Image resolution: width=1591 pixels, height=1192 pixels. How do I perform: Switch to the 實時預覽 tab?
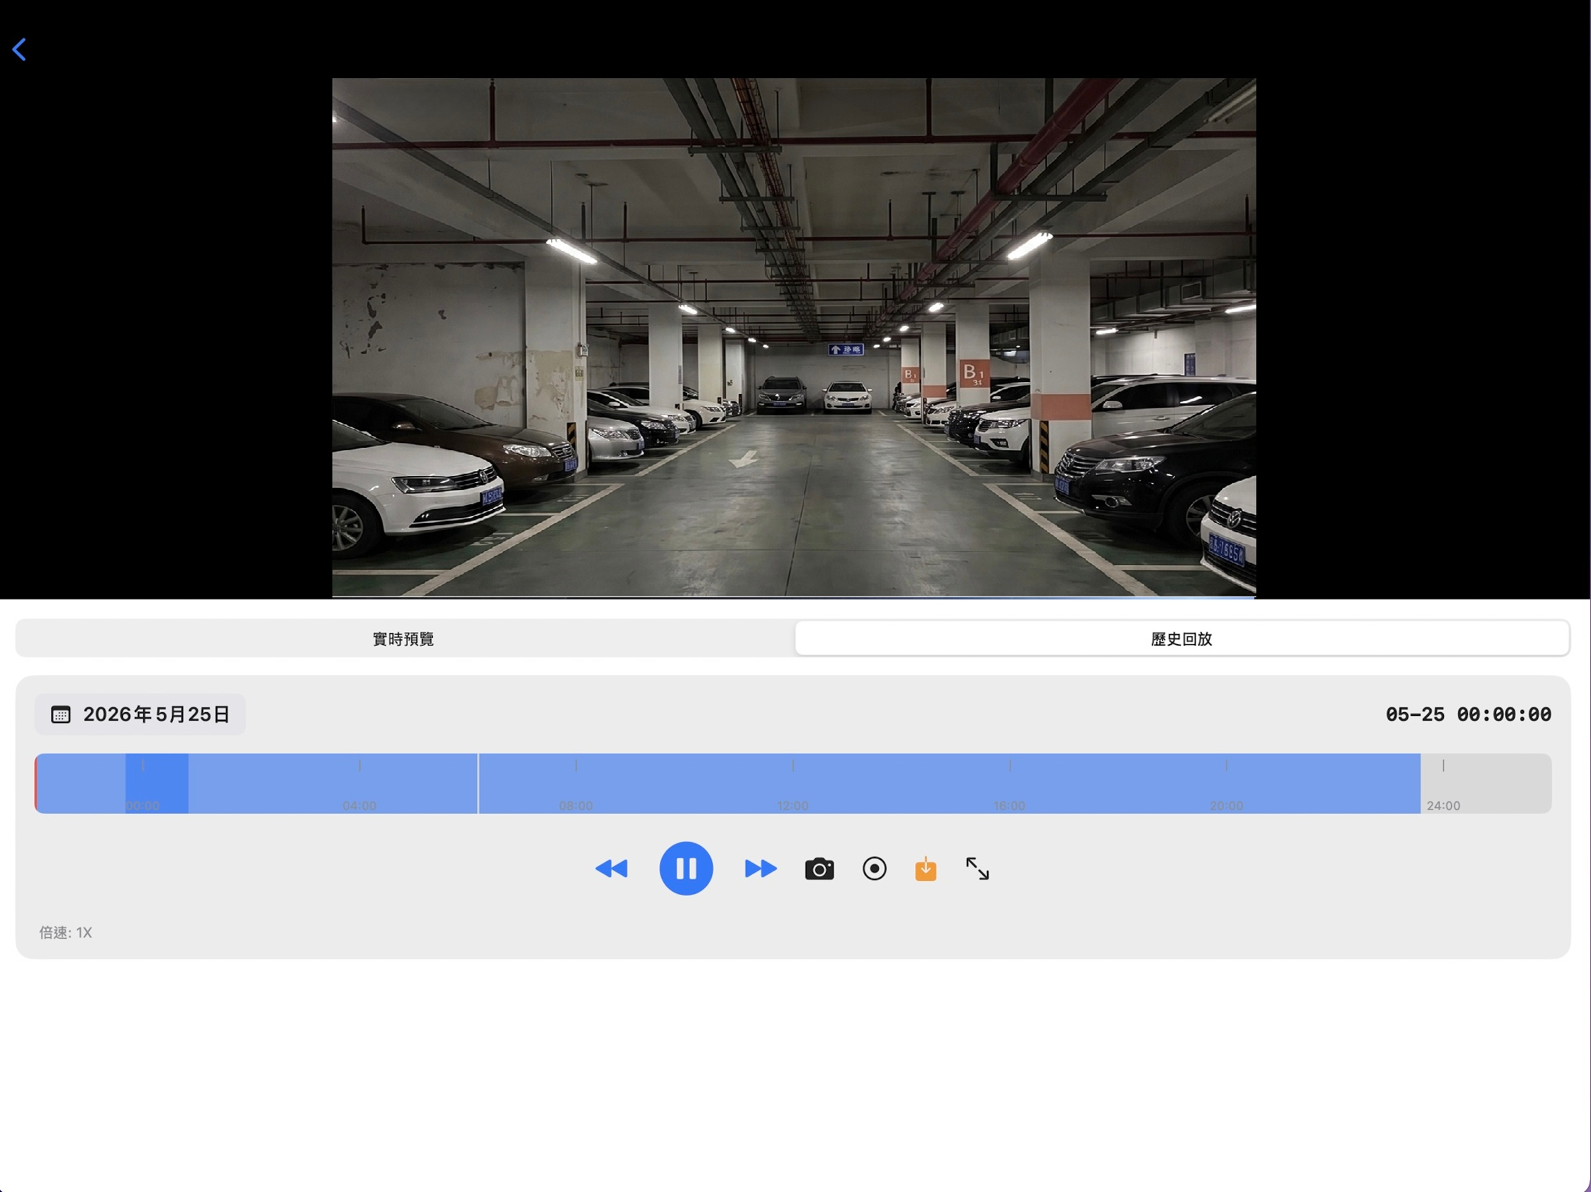pos(404,638)
